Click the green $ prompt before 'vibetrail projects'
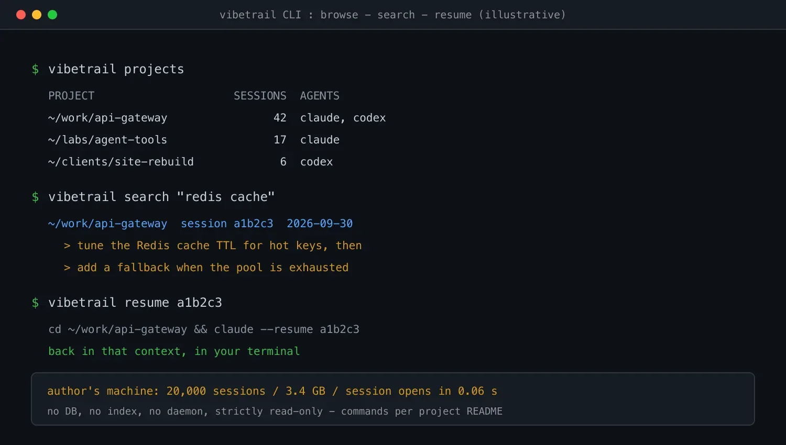 (x=35, y=69)
